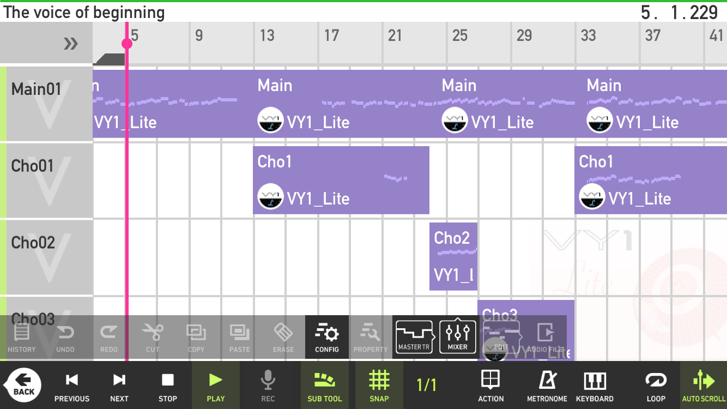727x409 pixels.
Task: Open the Mixer panel
Action: click(458, 336)
